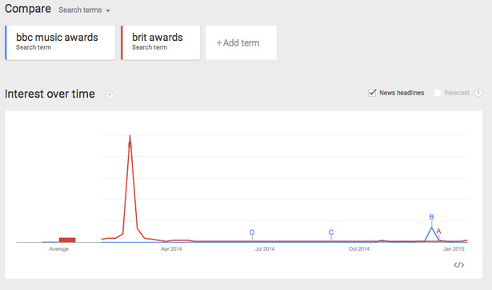Image resolution: width=492 pixels, height=290 pixels.
Task: Click the red average bar for brit awards
Action: [67, 240]
